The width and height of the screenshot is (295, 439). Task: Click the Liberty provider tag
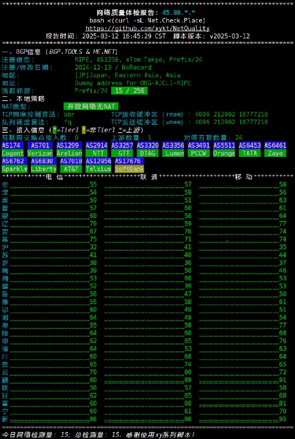(44, 169)
